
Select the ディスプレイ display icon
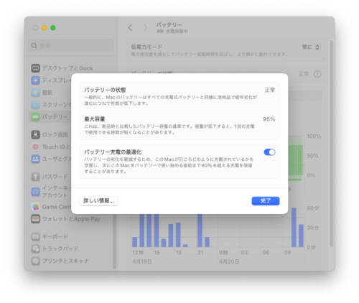pyautogui.click(x=36, y=80)
